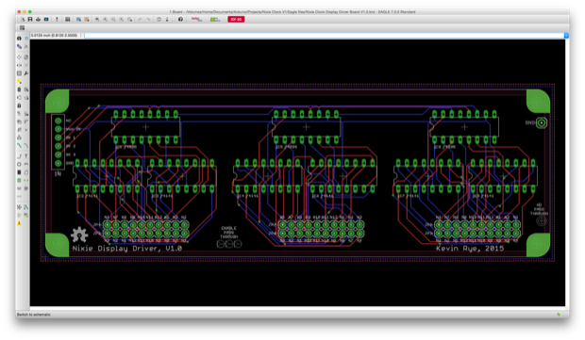Select the Via tool
This screenshot has width=585, height=340.
pyautogui.click(x=19, y=181)
